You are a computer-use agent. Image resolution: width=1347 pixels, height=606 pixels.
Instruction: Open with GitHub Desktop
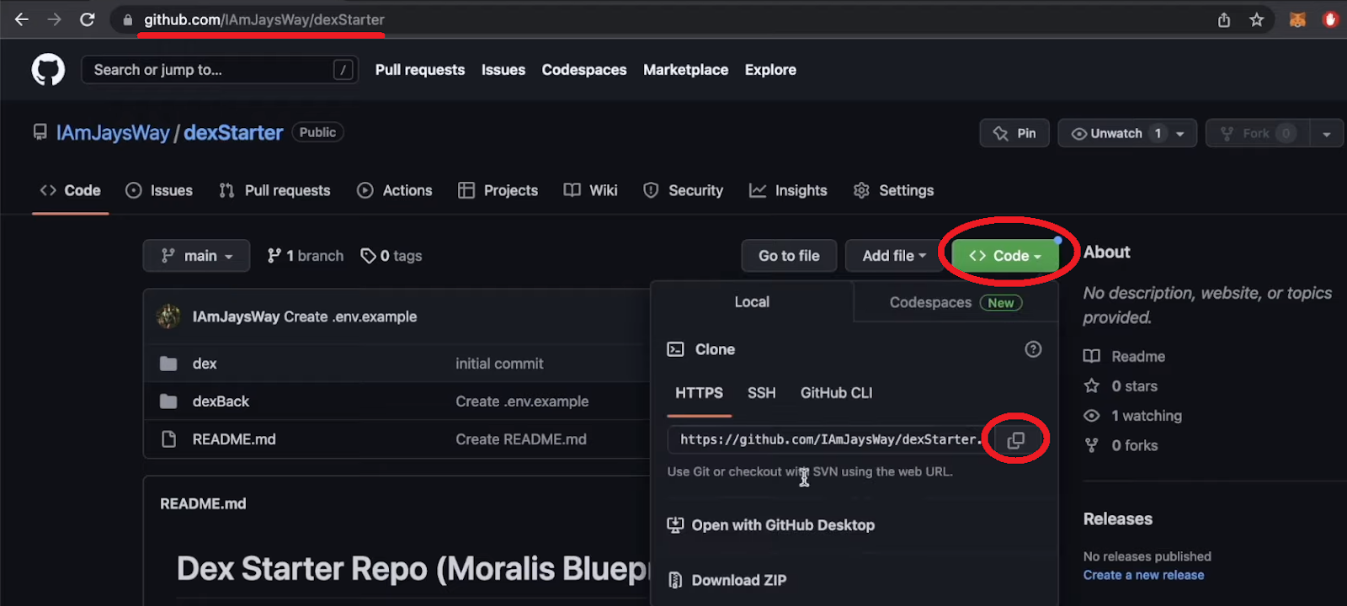[782, 525]
